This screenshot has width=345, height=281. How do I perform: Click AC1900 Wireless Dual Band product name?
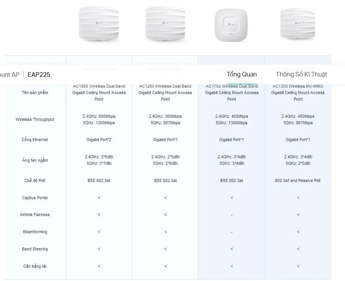(x=99, y=93)
